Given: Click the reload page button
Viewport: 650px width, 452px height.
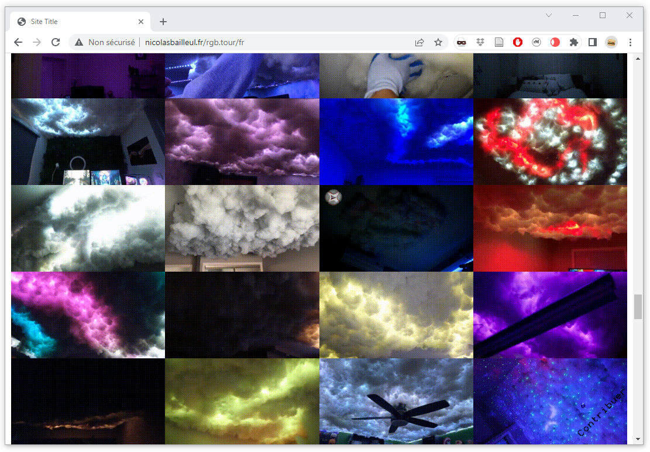Looking at the screenshot, I should tap(56, 42).
